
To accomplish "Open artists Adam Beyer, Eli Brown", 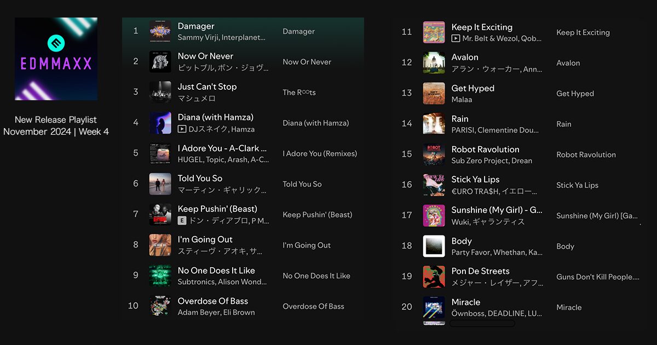I will click(216, 313).
